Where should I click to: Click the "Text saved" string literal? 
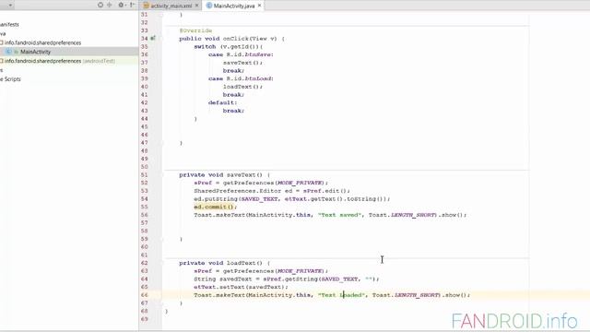[339, 215]
